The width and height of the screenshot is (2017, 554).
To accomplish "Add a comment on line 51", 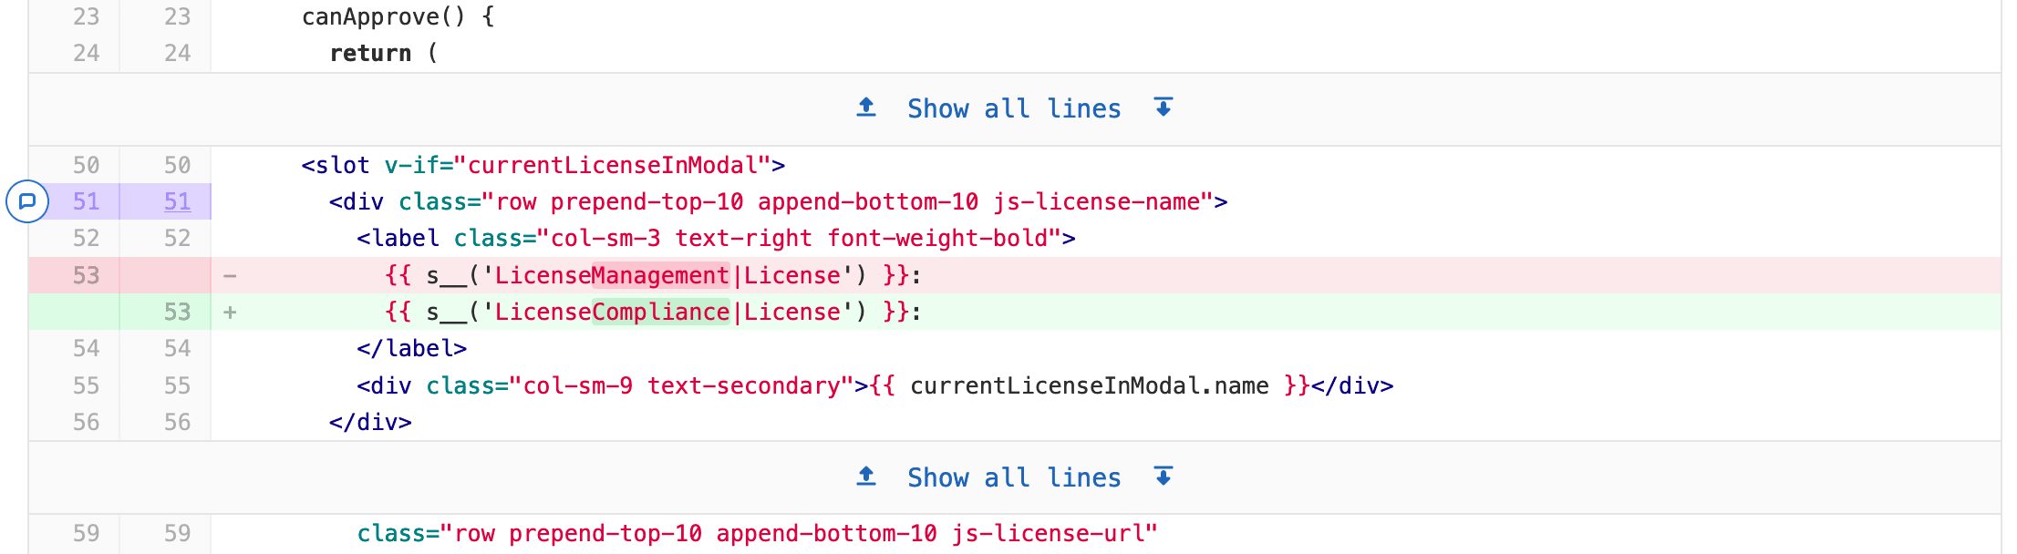I will point(27,201).
